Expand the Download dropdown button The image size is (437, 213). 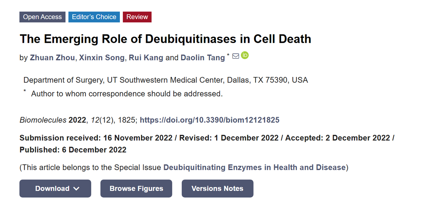(x=55, y=188)
